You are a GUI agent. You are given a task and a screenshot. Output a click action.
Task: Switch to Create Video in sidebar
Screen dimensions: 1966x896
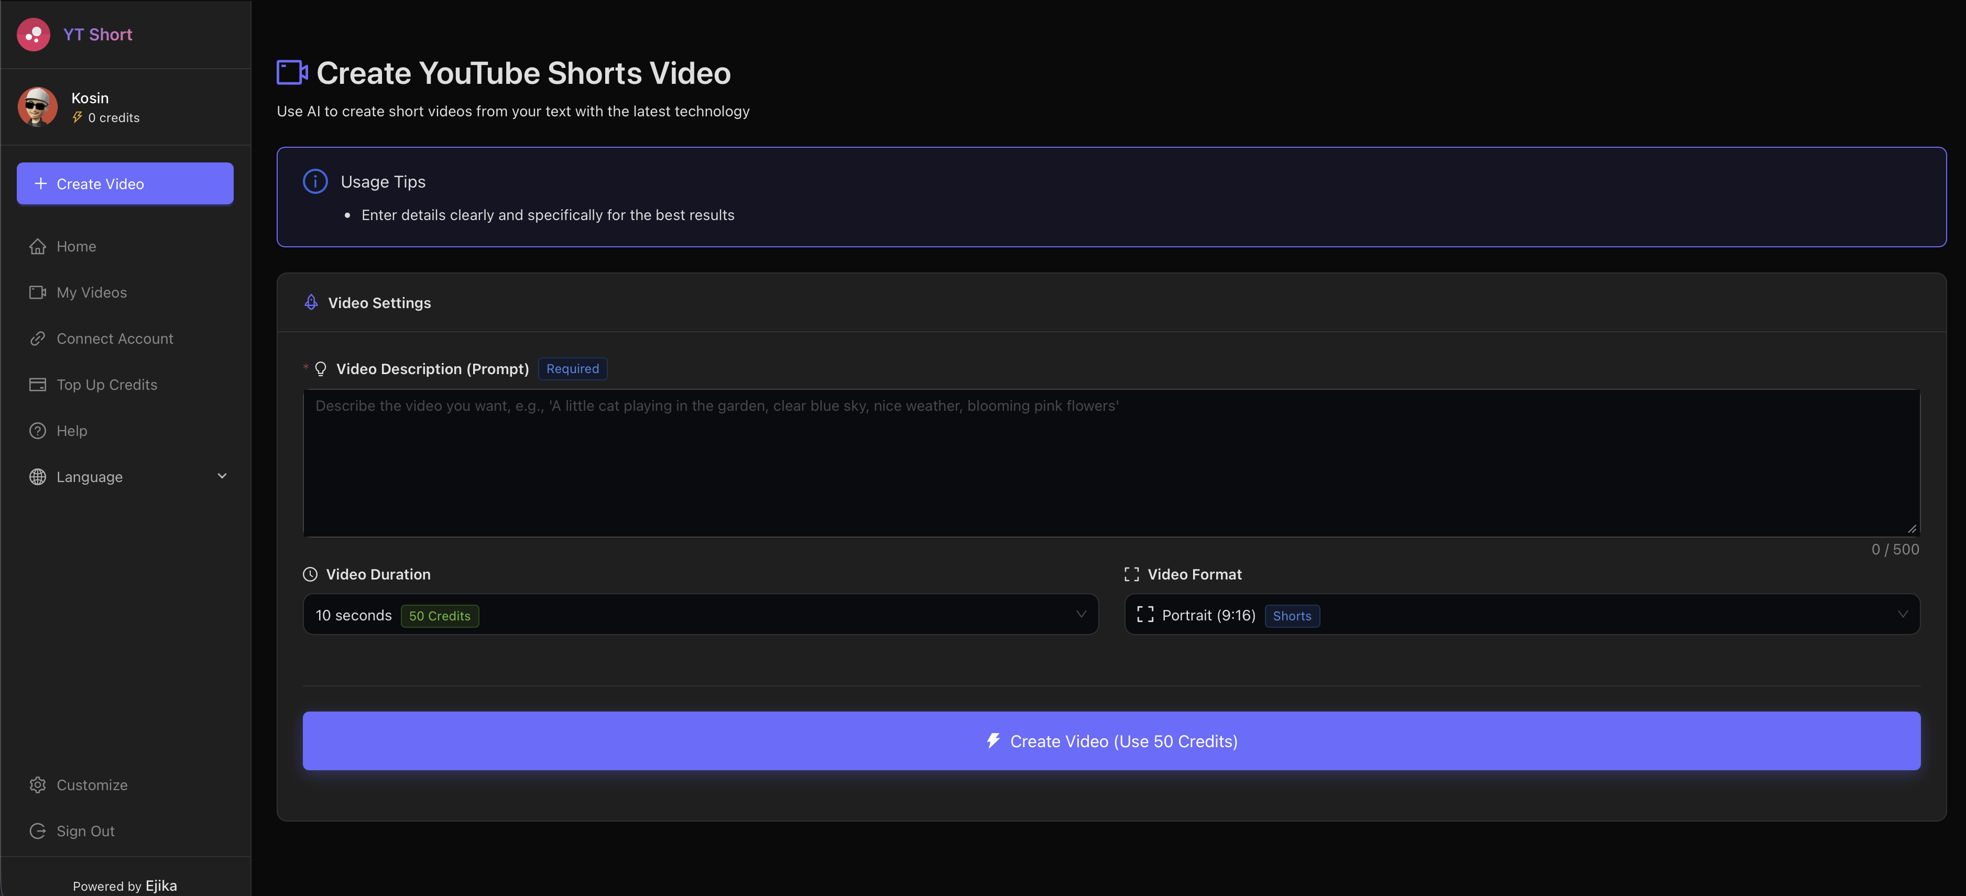[x=124, y=183]
